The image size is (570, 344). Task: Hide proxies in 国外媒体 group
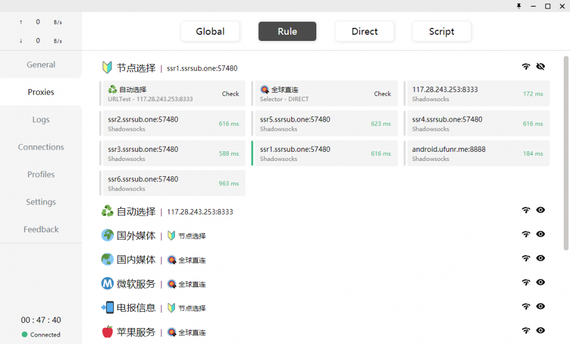(x=540, y=234)
